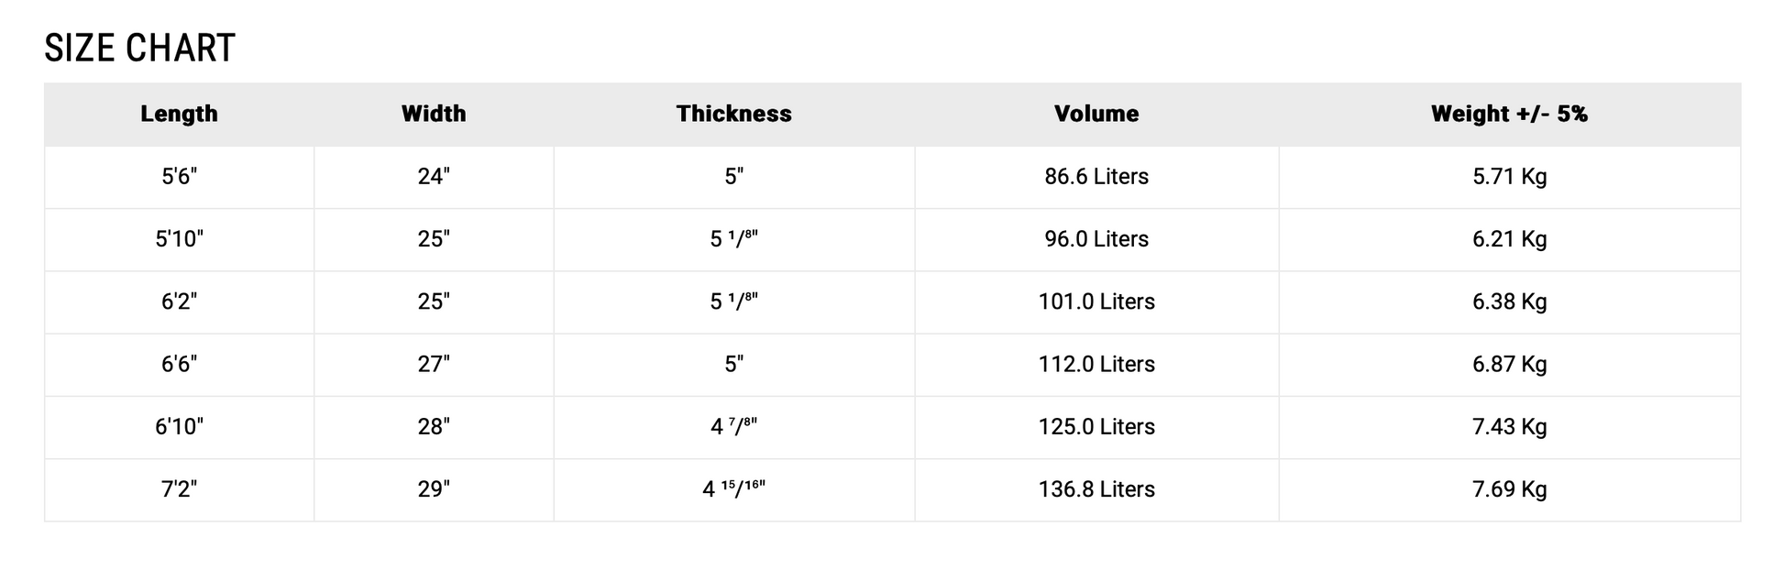Image resolution: width=1784 pixels, height=581 pixels.
Task: Select the 6'2" length cell
Action: coord(179,301)
